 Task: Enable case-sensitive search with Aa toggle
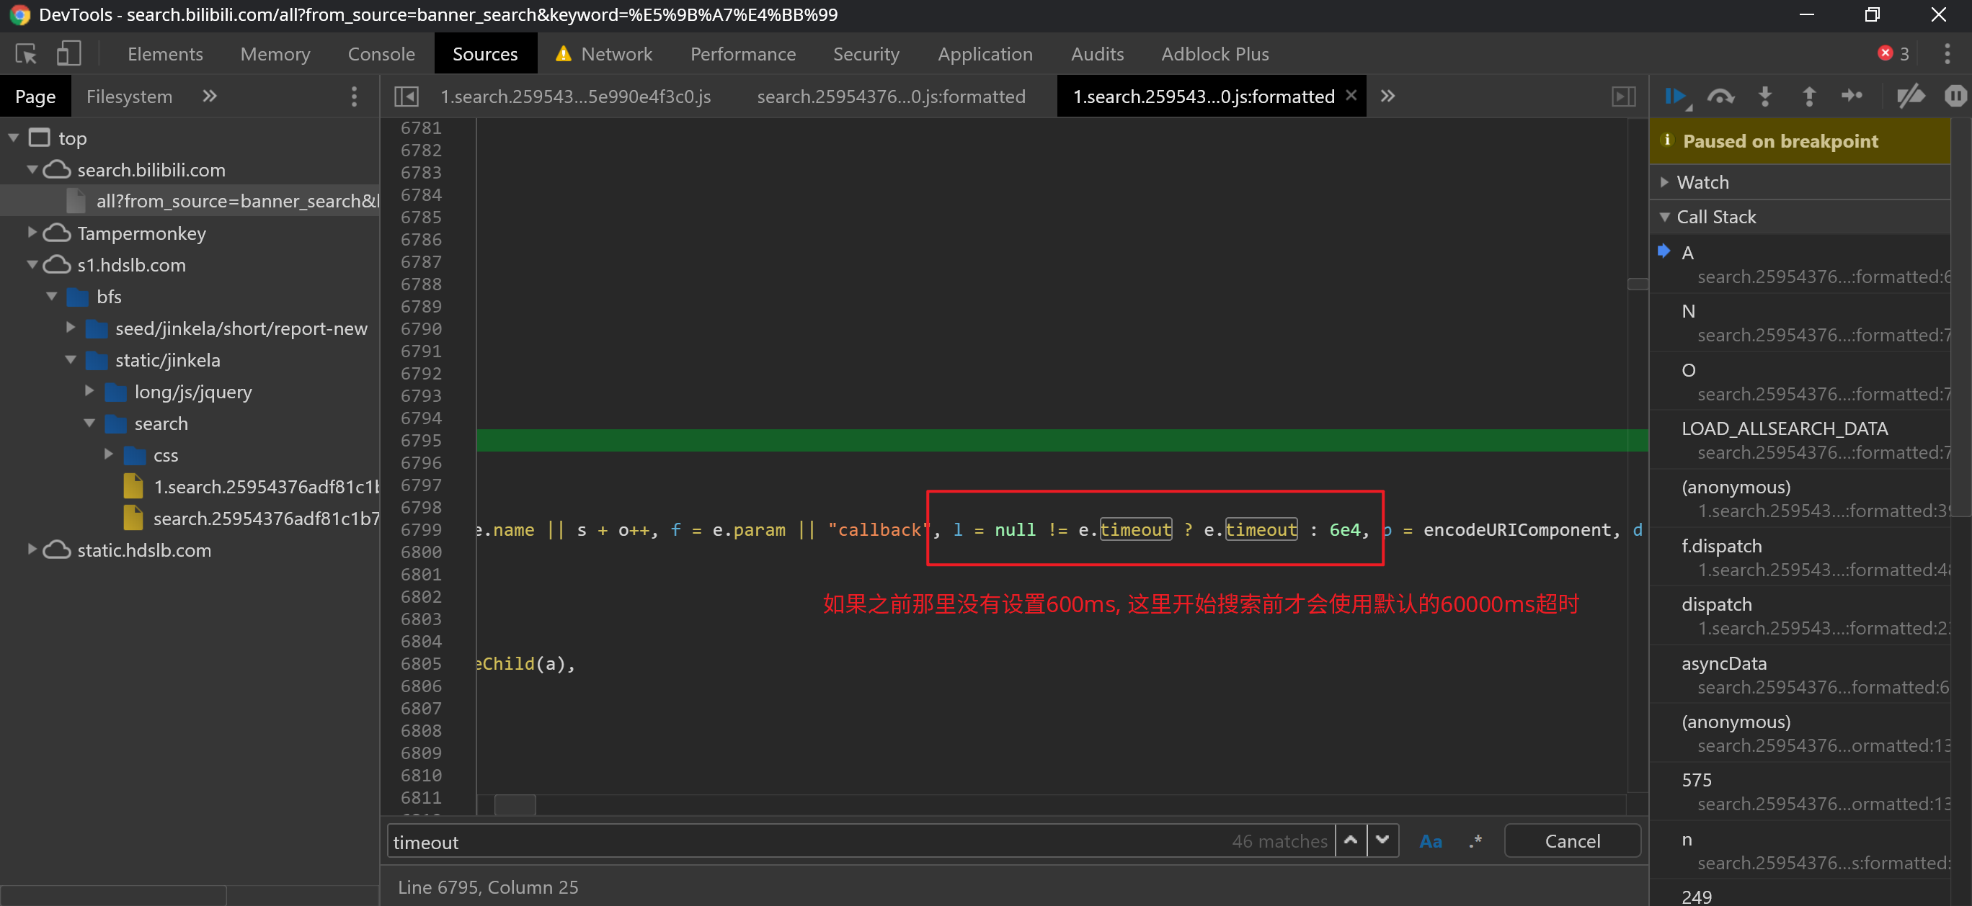(x=1431, y=840)
